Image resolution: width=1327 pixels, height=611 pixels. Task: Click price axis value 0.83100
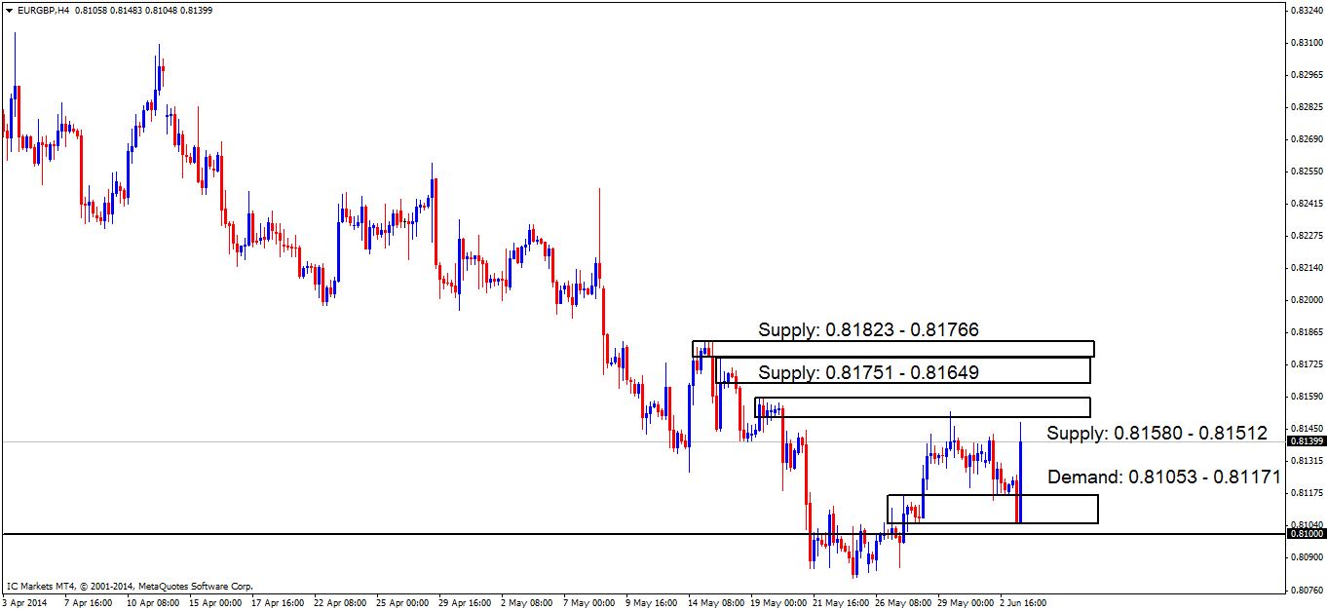[1306, 43]
